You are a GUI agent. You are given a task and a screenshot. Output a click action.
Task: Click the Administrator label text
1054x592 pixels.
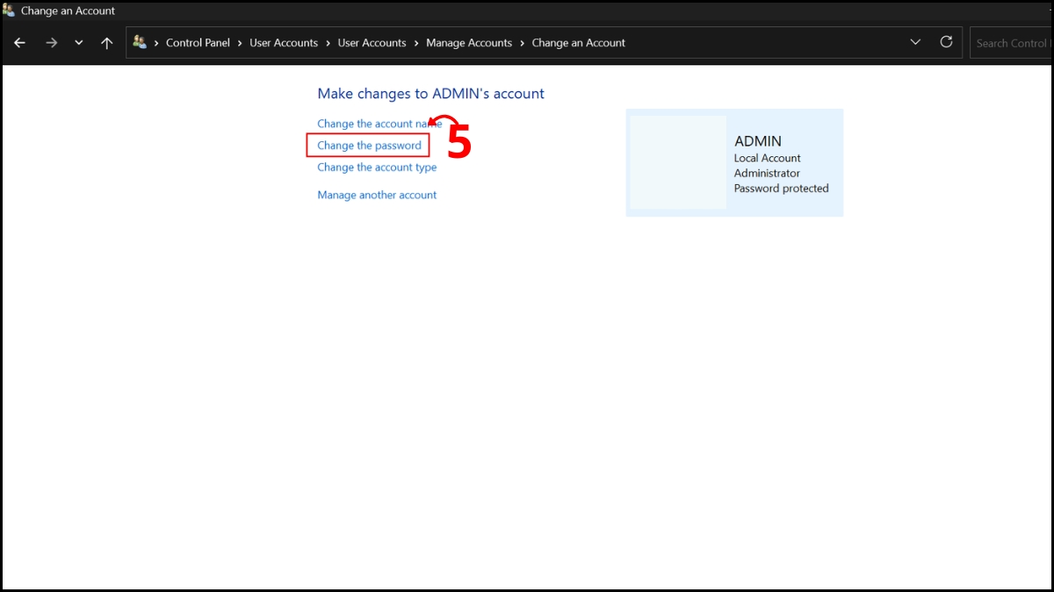(767, 173)
